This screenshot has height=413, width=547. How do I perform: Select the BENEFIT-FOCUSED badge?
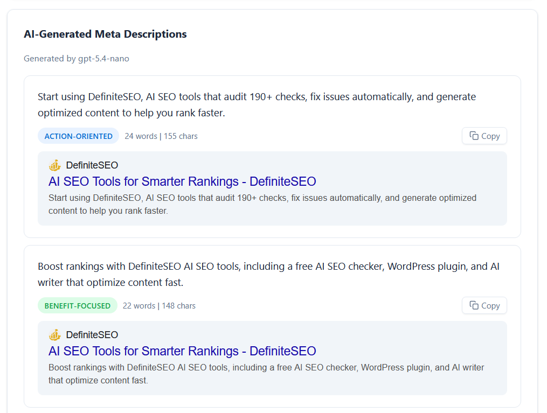[78, 306]
